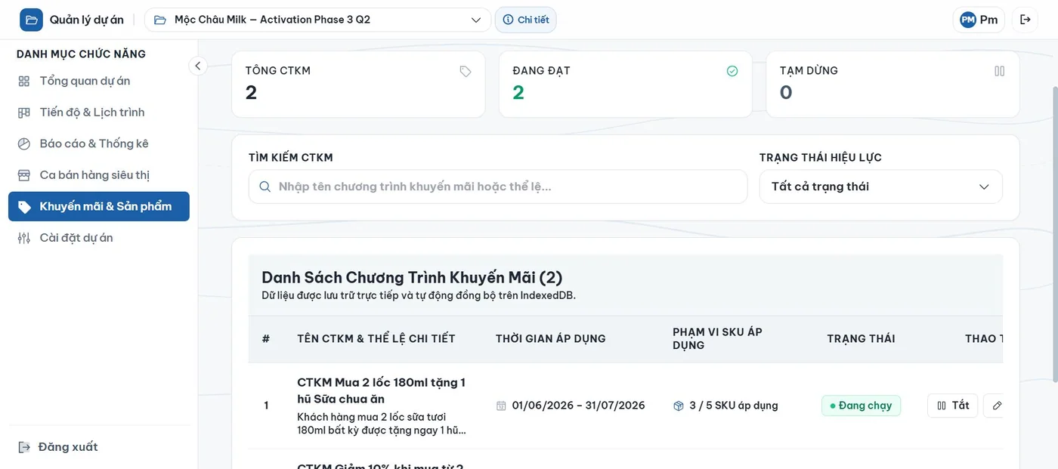Click the folder icon in the project selector

(x=160, y=20)
